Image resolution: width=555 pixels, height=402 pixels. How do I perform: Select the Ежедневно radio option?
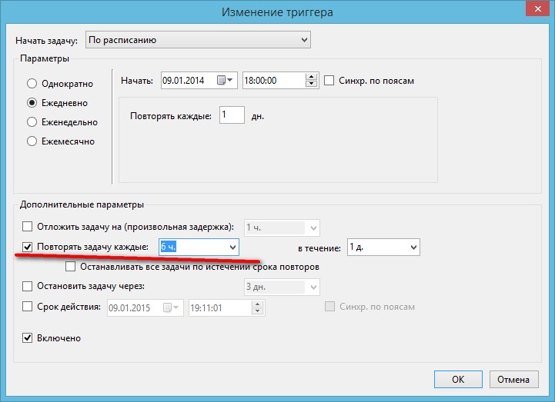click(x=32, y=103)
